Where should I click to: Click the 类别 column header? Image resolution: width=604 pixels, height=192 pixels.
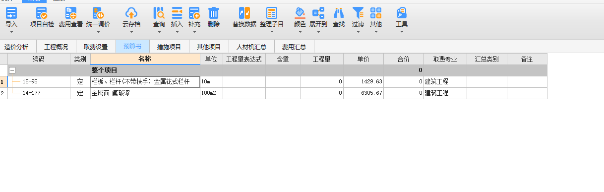tap(80, 59)
